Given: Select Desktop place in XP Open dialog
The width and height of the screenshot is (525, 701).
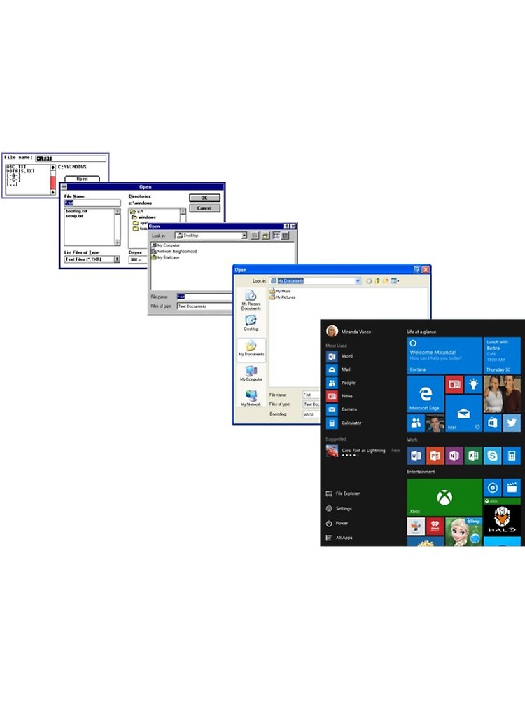Looking at the screenshot, I should tap(251, 322).
